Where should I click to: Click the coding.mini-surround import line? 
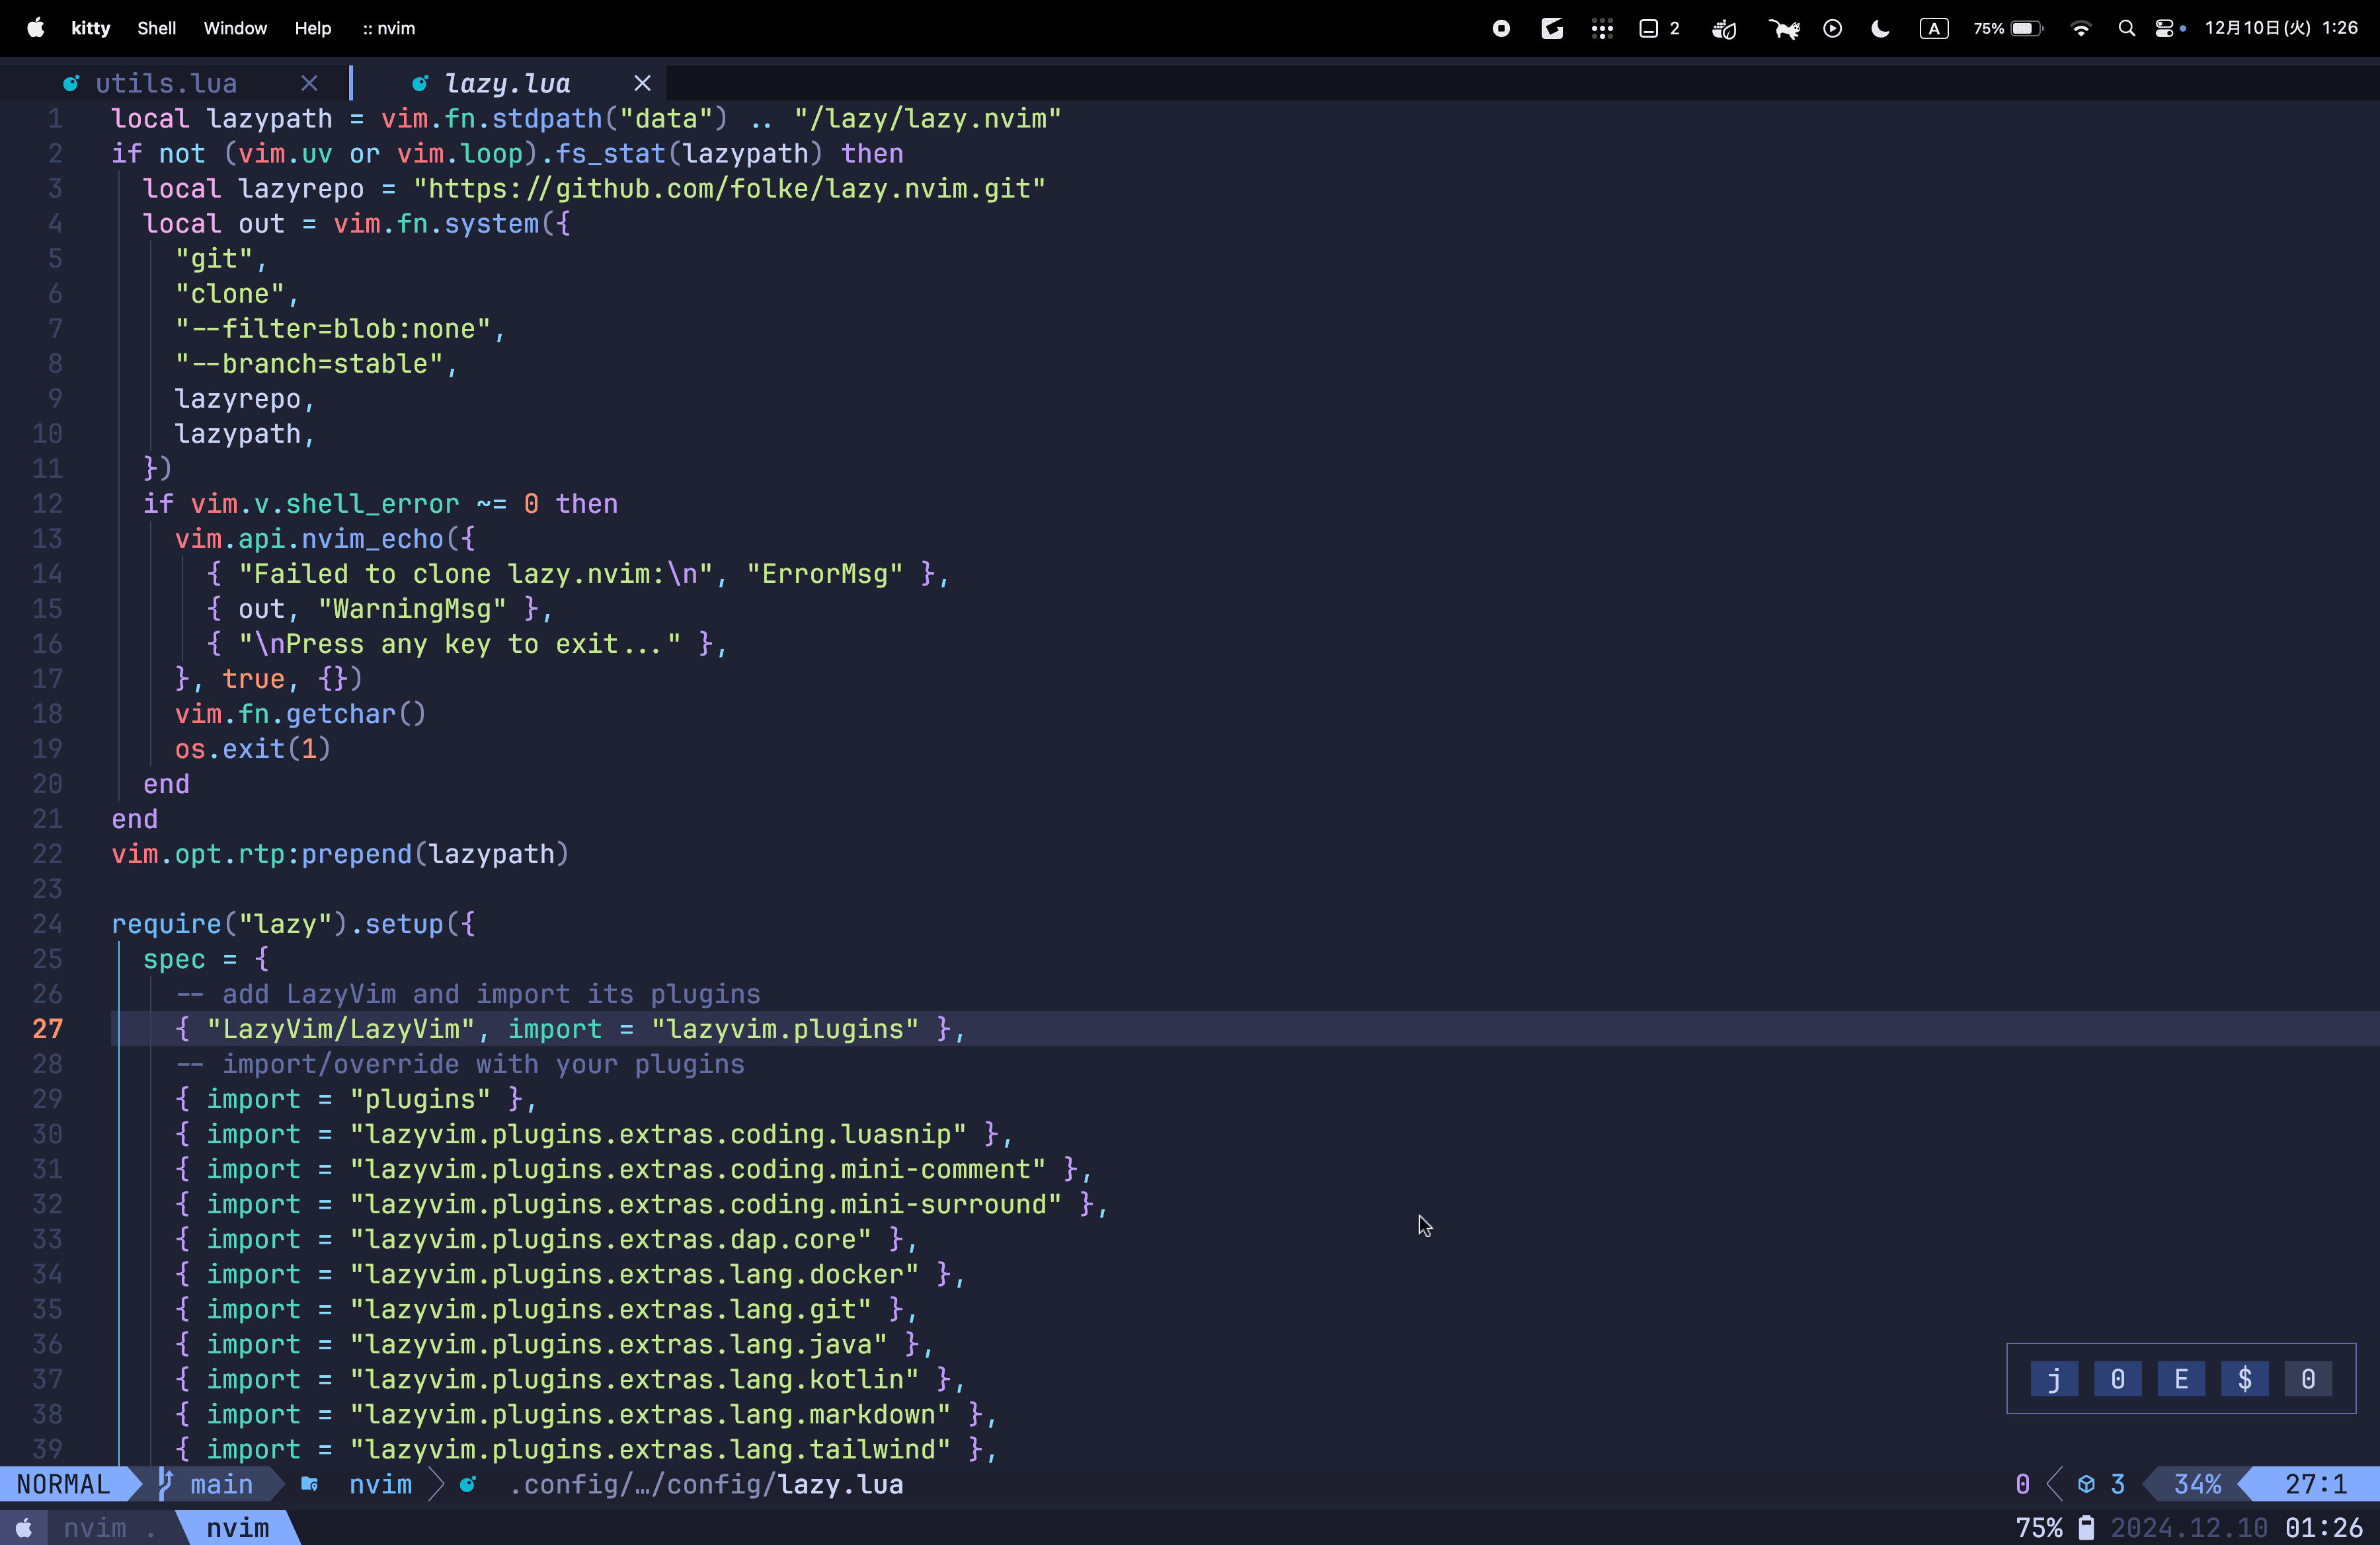(x=642, y=1203)
